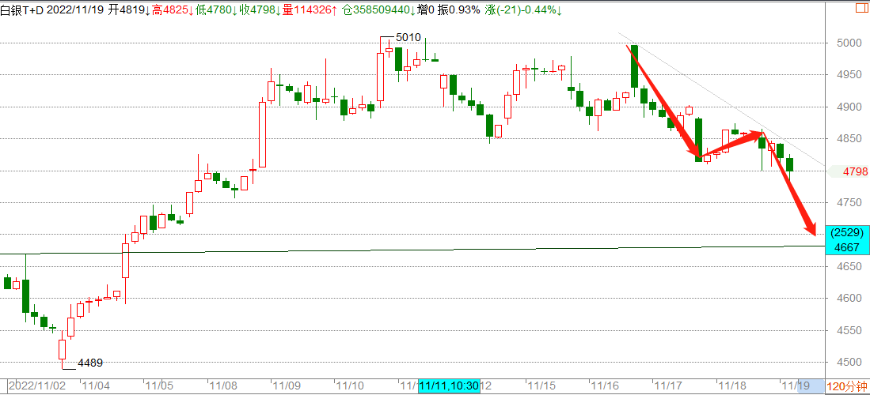870x395 pixels.
Task: Click the 11/15 date axis label
Action: 541,386
